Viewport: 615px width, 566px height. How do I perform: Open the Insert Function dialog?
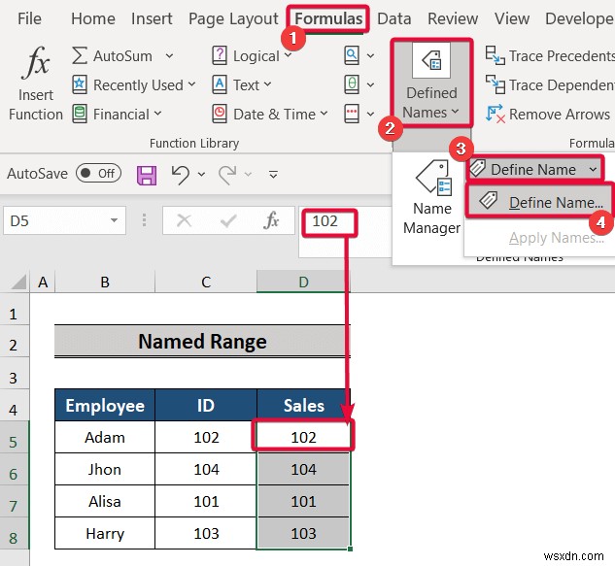point(36,83)
